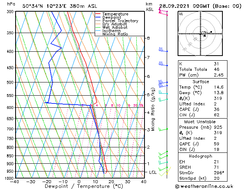Image resolution: width=245 pixels, height=189 pixels.
Task: Click the 700 hPa pressure label
Action: click(x=11, y=129)
